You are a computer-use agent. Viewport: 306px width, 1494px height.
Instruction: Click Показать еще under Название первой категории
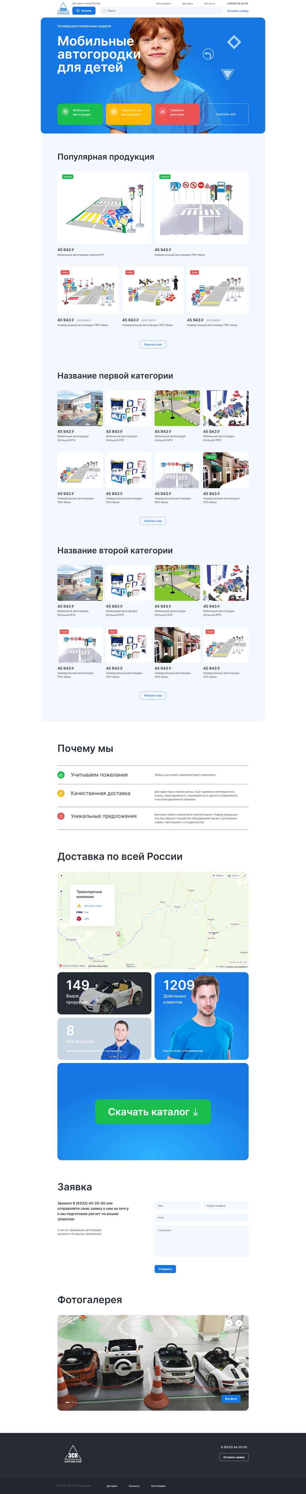coord(153,521)
